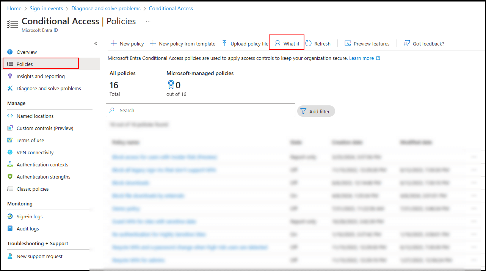The height and width of the screenshot is (271, 486).
Task: Open the ellipsis menu beside the Policies title
Action: click(x=148, y=21)
